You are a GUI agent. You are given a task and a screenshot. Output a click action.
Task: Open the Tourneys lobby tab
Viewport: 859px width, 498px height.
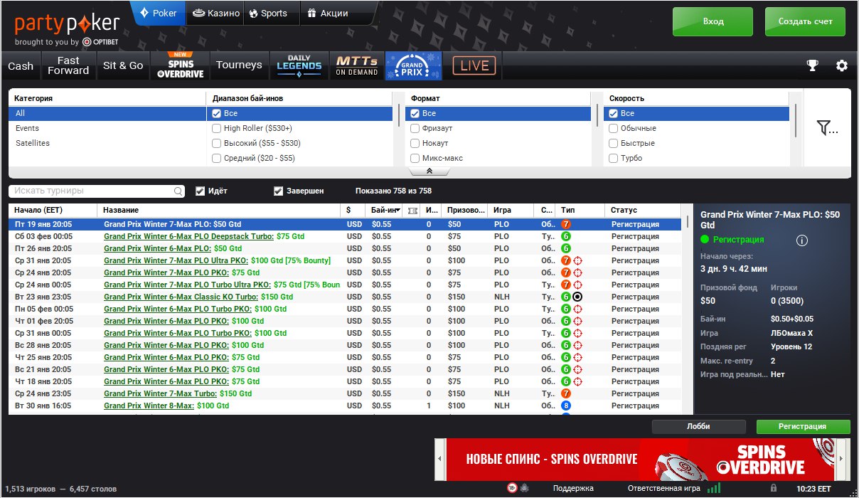coord(239,65)
